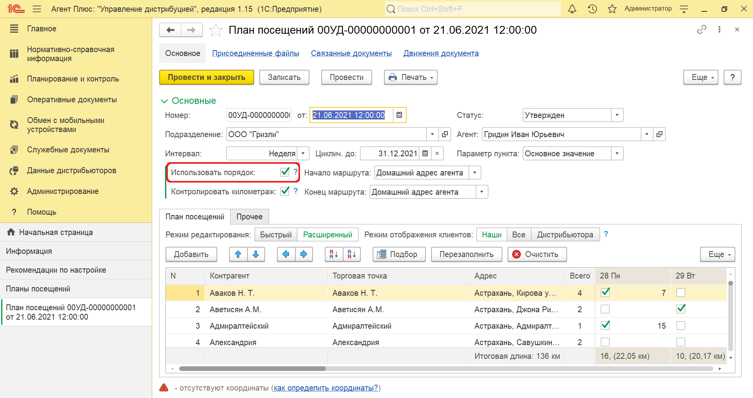Click Провести и закрыть button
753x398 pixels.
[207, 77]
